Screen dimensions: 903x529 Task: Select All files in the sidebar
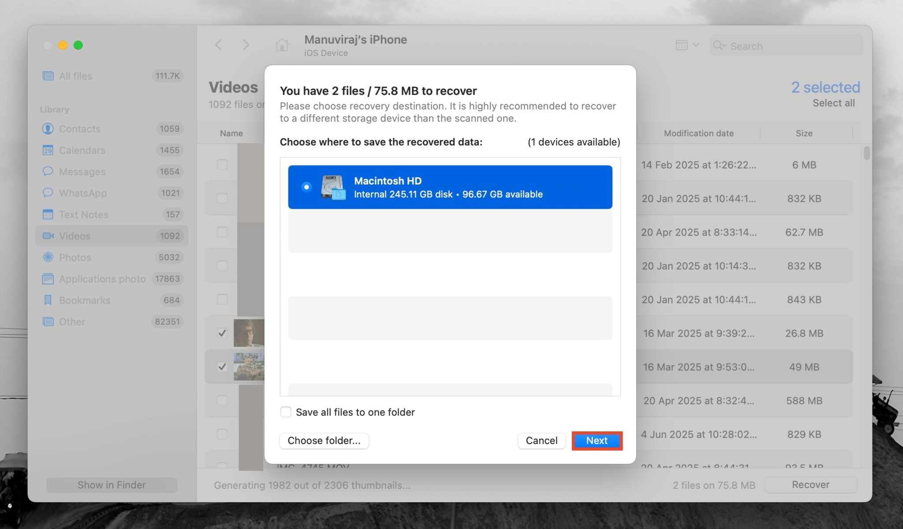click(76, 76)
